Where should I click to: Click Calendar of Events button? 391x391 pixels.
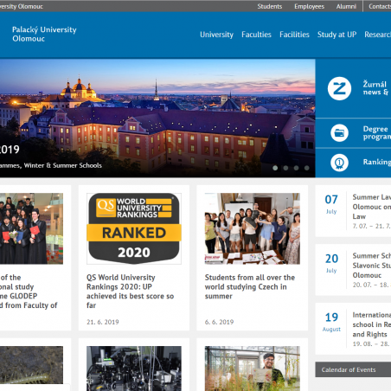[x=353, y=369]
